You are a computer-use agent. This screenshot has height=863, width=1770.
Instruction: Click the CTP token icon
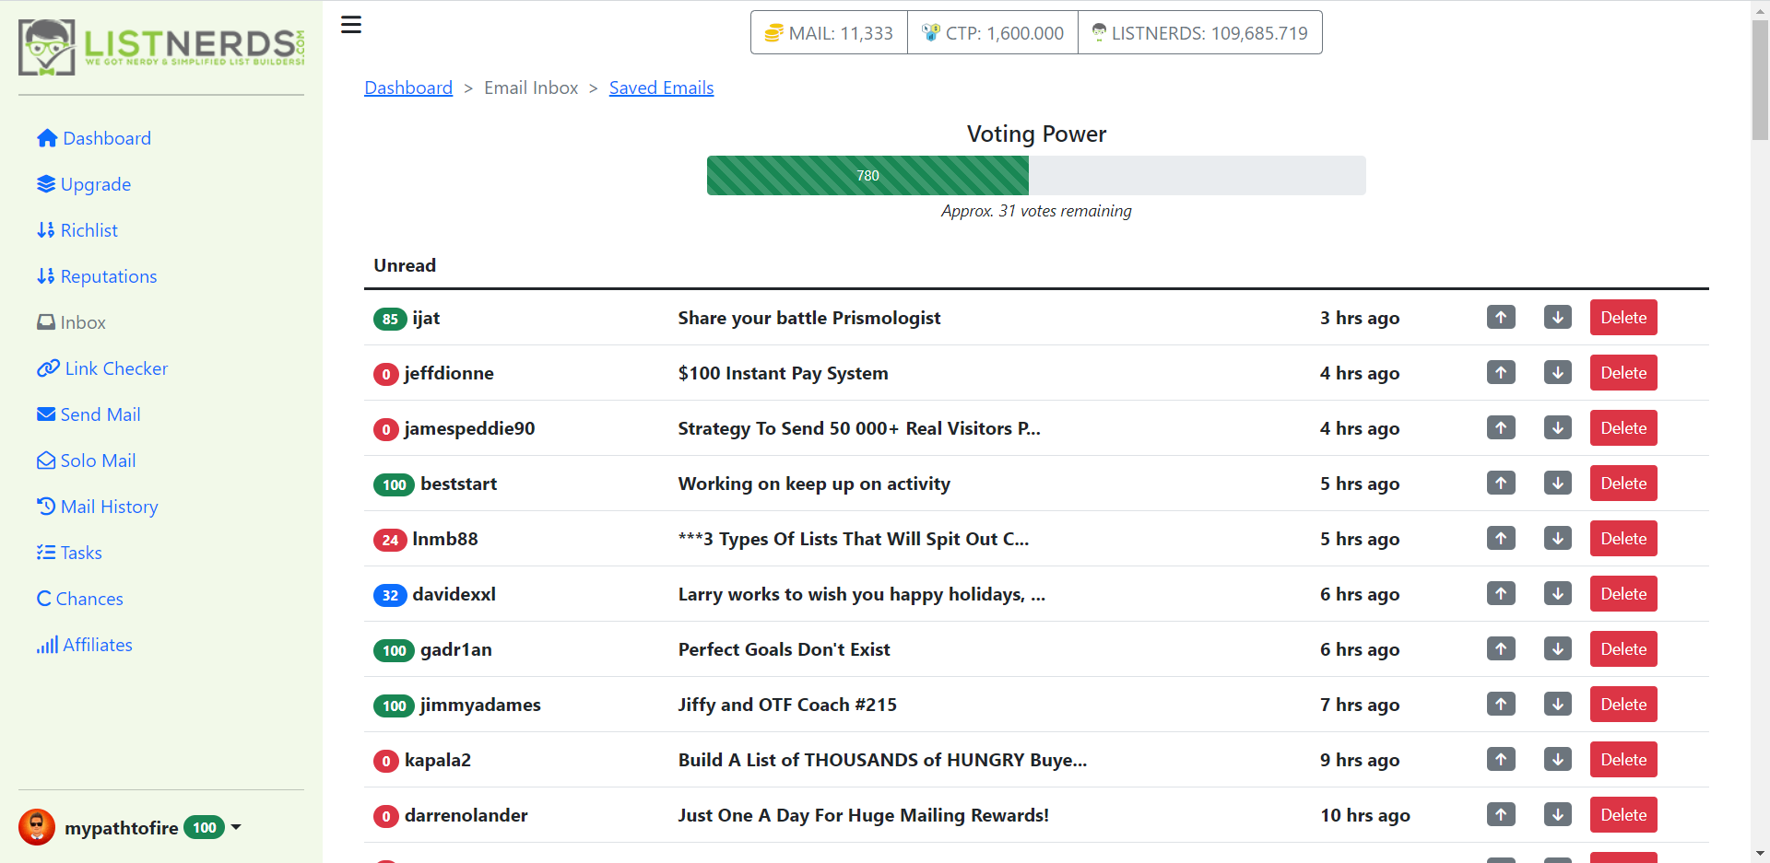point(931,33)
